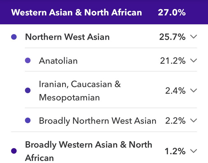Screen dimensions: 208x163
Task: Open the Iranian, Caucasian & Mesopotamian entry
Action: (x=80, y=90)
